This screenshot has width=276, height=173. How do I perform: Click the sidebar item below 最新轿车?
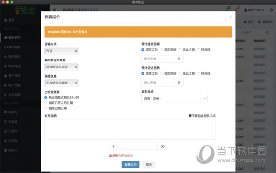pyautogui.click(x=12, y=47)
